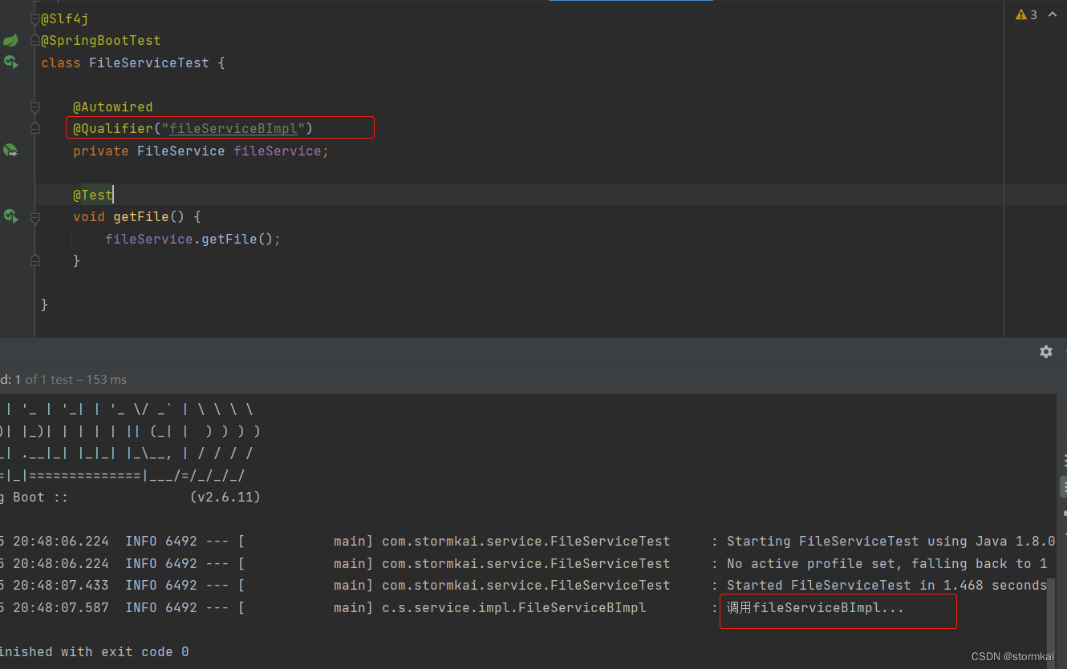The image size is (1067, 669).
Task: Click the Spring Boot (v2.6.11) version text
Action: point(225,497)
